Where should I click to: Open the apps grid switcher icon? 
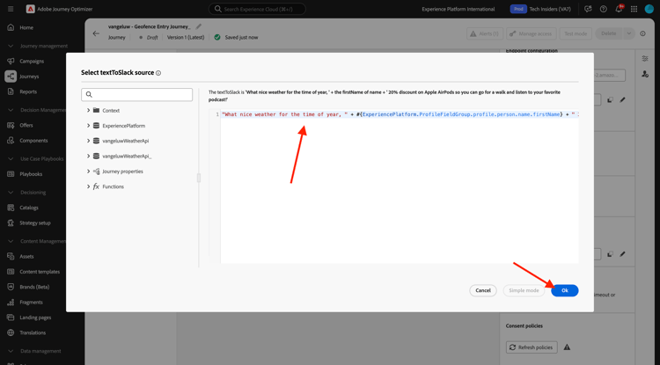(634, 9)
